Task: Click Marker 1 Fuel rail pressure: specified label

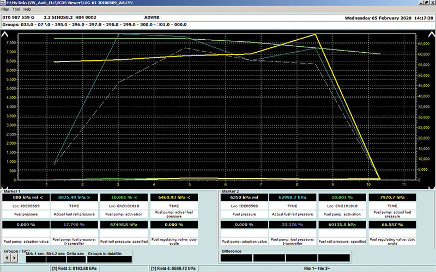Action: point(124,242)
